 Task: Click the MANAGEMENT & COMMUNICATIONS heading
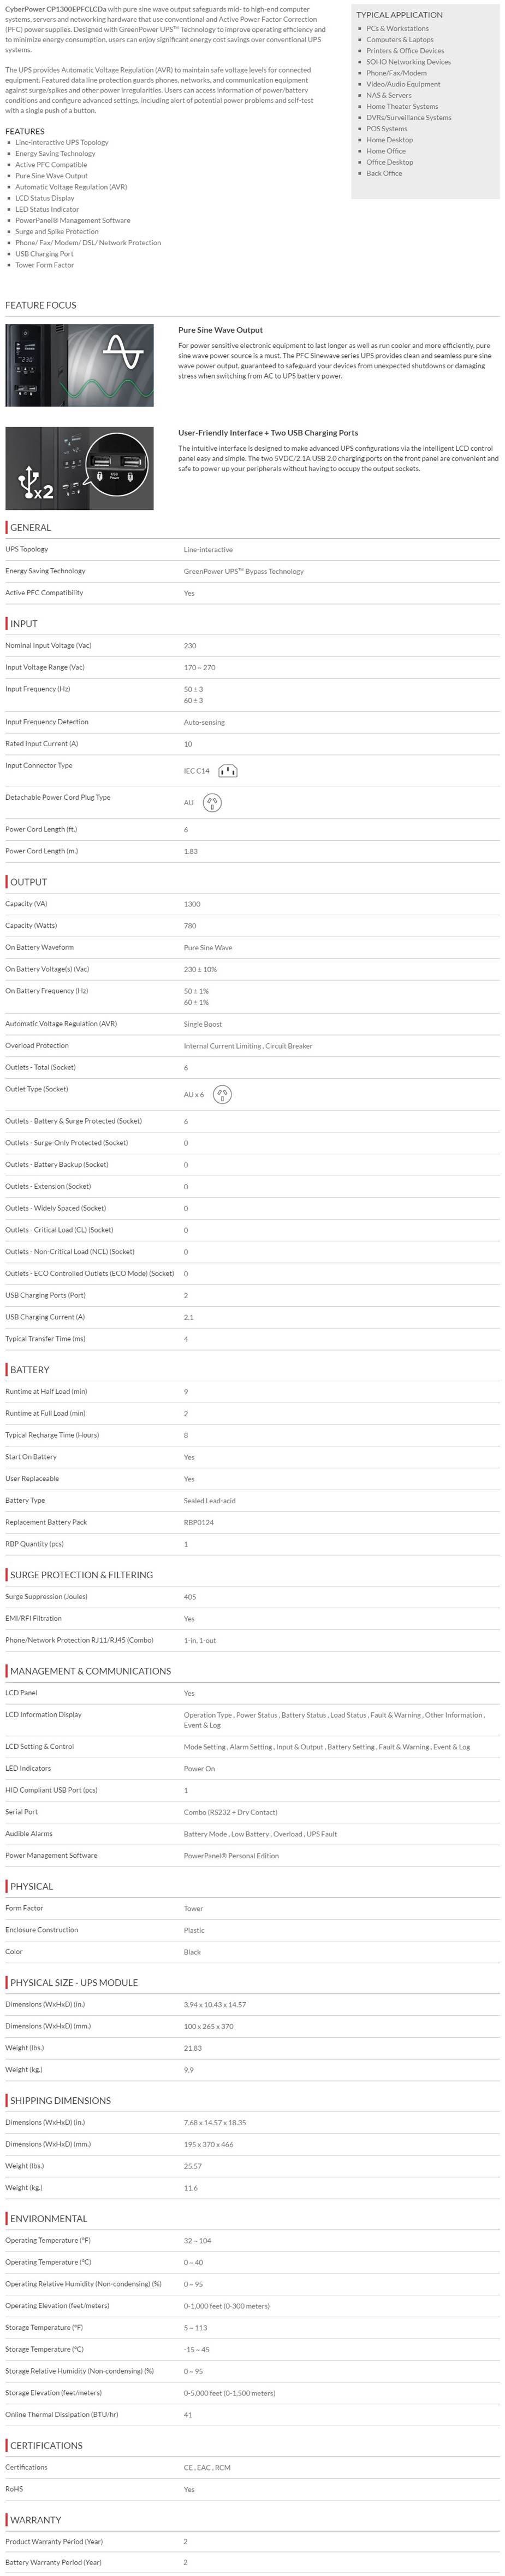point(90,1671)
